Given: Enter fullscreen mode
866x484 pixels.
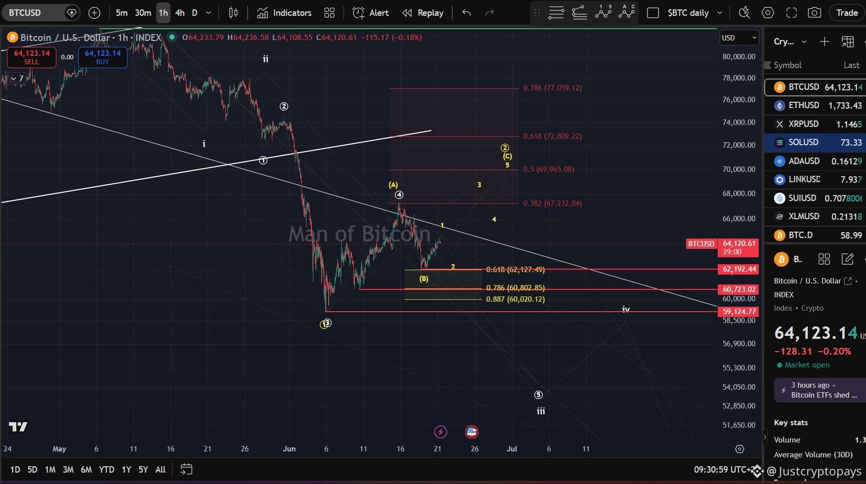Looking at the screenshot, I should (x=791, y=13).
